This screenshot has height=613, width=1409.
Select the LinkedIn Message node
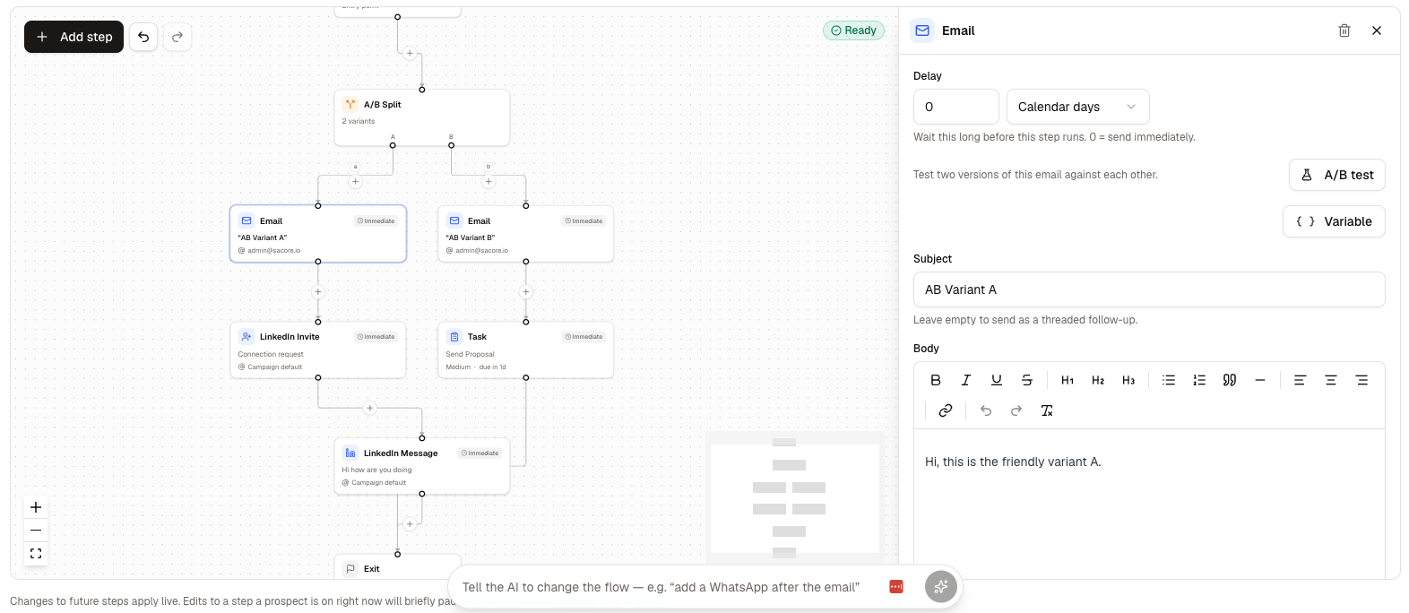[x=422, y=466]
